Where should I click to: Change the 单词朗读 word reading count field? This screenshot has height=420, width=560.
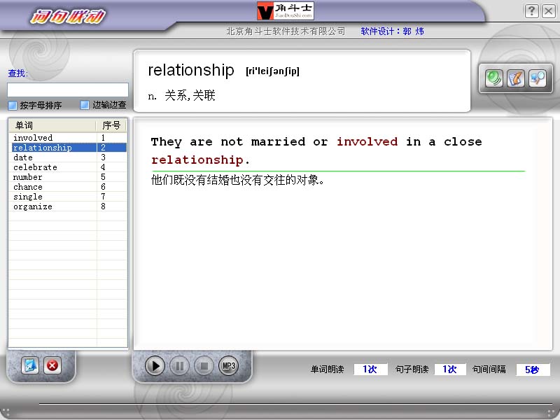coord(370,370)
